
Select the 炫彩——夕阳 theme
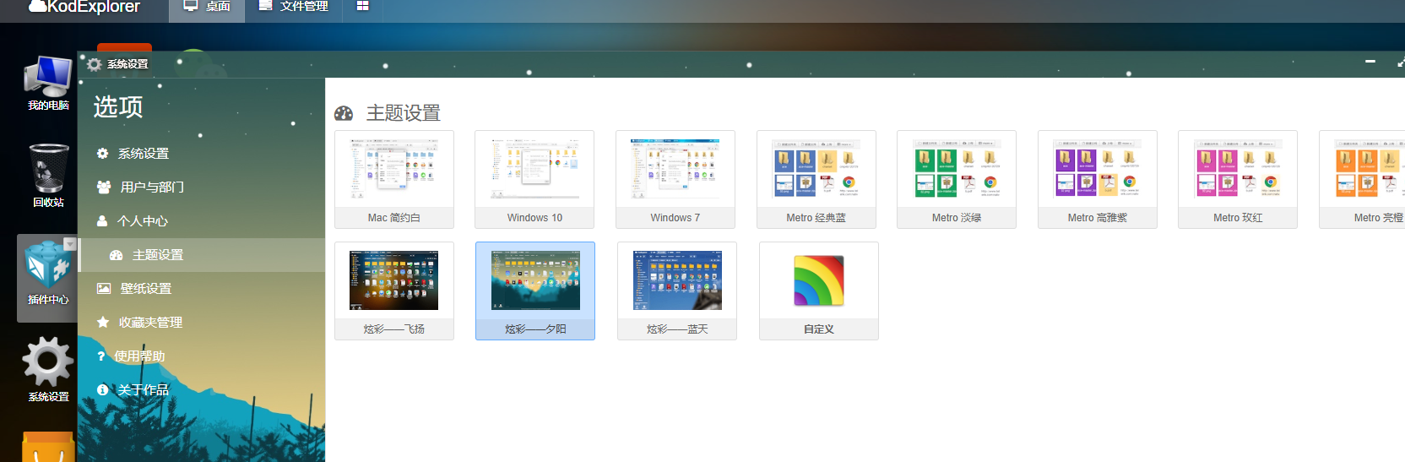tap(535, 291)
